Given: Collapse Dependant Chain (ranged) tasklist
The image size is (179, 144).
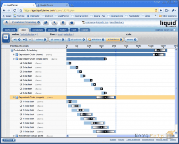Looking at the screenshot, I should click(14, 97).
